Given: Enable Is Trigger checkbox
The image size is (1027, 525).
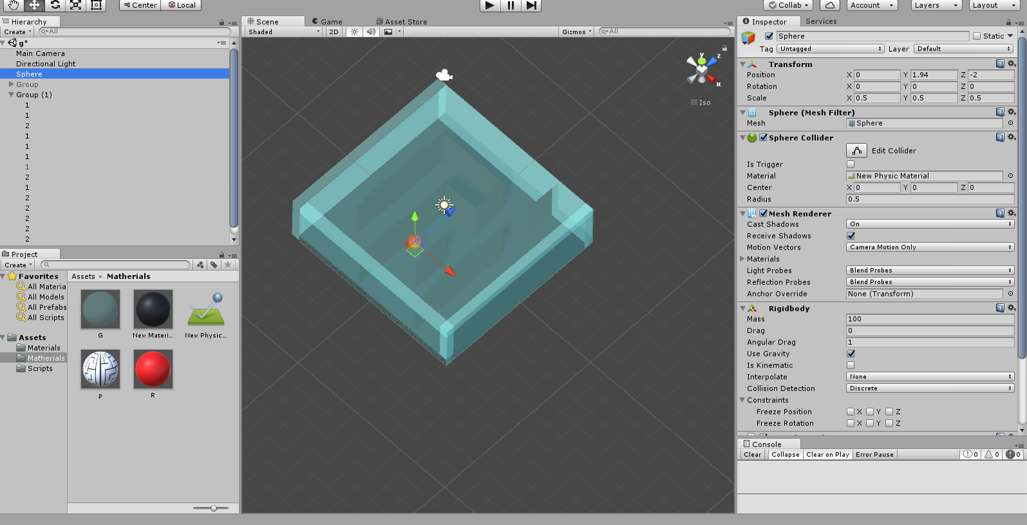Looking at the screenshot, I should (x=851, y=164).
